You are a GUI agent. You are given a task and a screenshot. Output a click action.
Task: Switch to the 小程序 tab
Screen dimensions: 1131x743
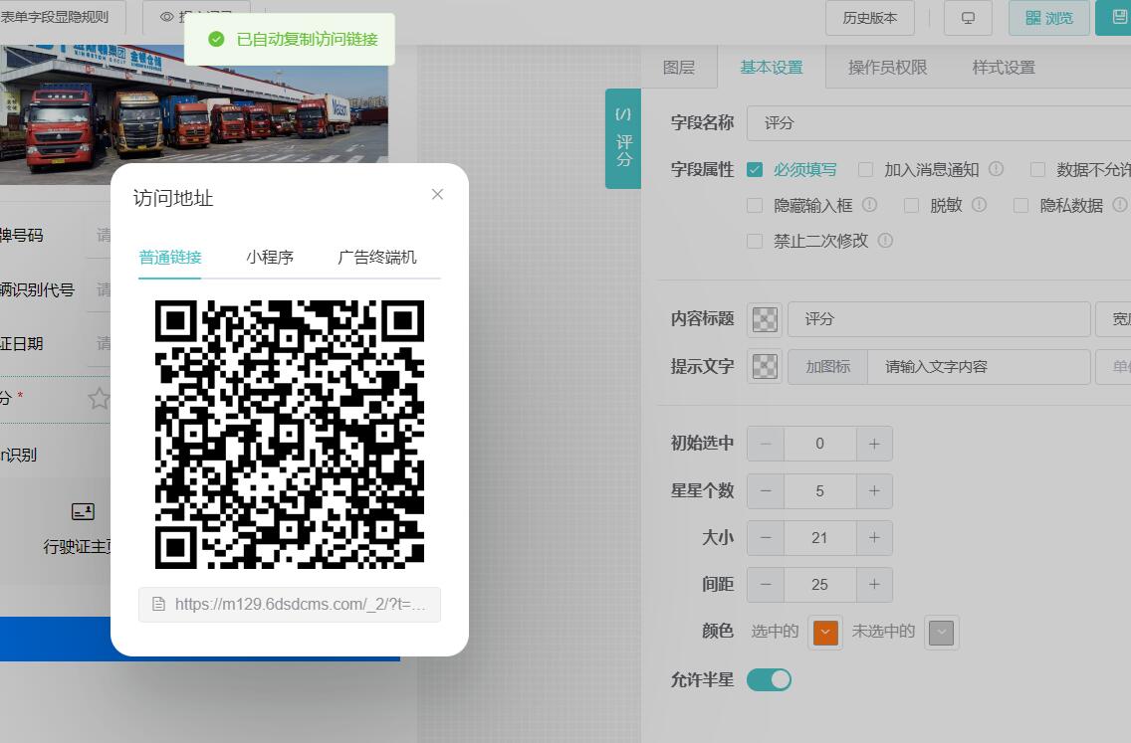point(270,258)
